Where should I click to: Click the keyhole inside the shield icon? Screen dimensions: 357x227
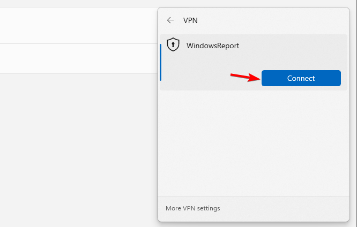(173, 45)
